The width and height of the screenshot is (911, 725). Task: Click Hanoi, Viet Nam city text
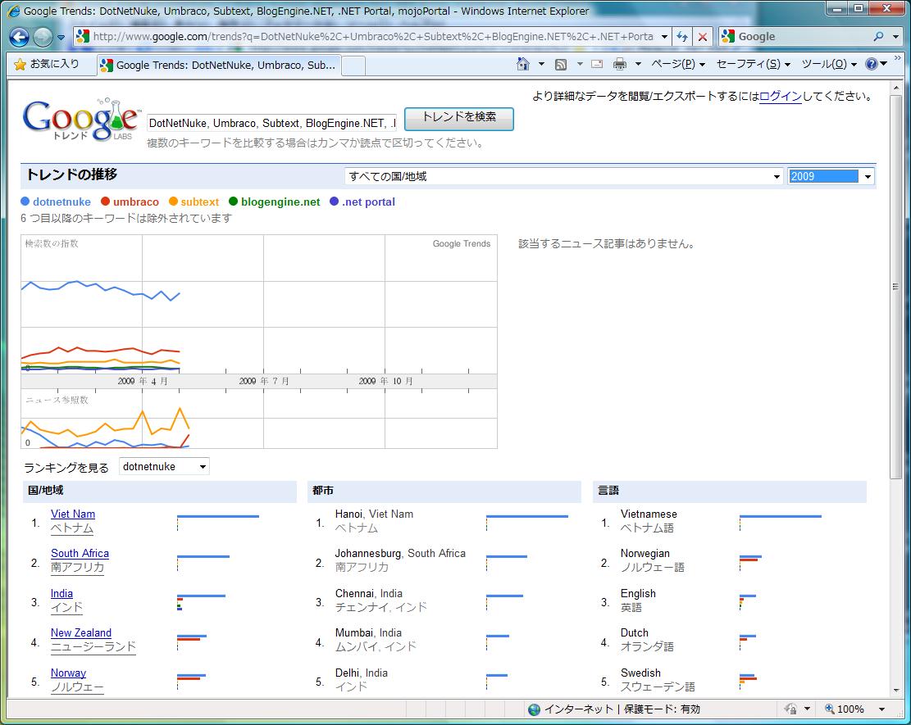[x=374, y=514]
